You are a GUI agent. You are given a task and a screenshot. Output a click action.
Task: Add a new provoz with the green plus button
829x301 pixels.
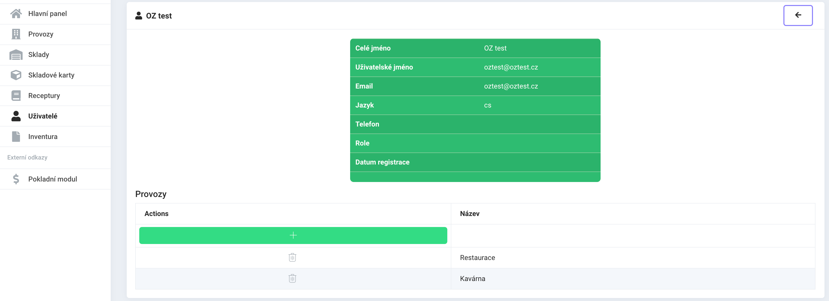pos(293,235)
